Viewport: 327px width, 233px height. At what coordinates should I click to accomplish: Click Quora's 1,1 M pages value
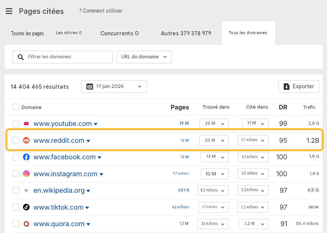(x=184, y=223)
